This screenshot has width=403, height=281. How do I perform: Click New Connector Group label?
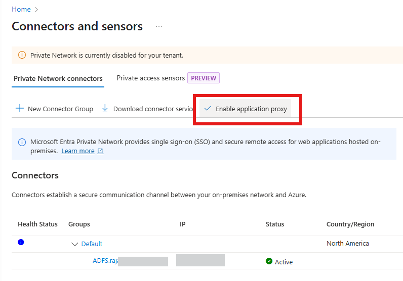coord(60,109)
